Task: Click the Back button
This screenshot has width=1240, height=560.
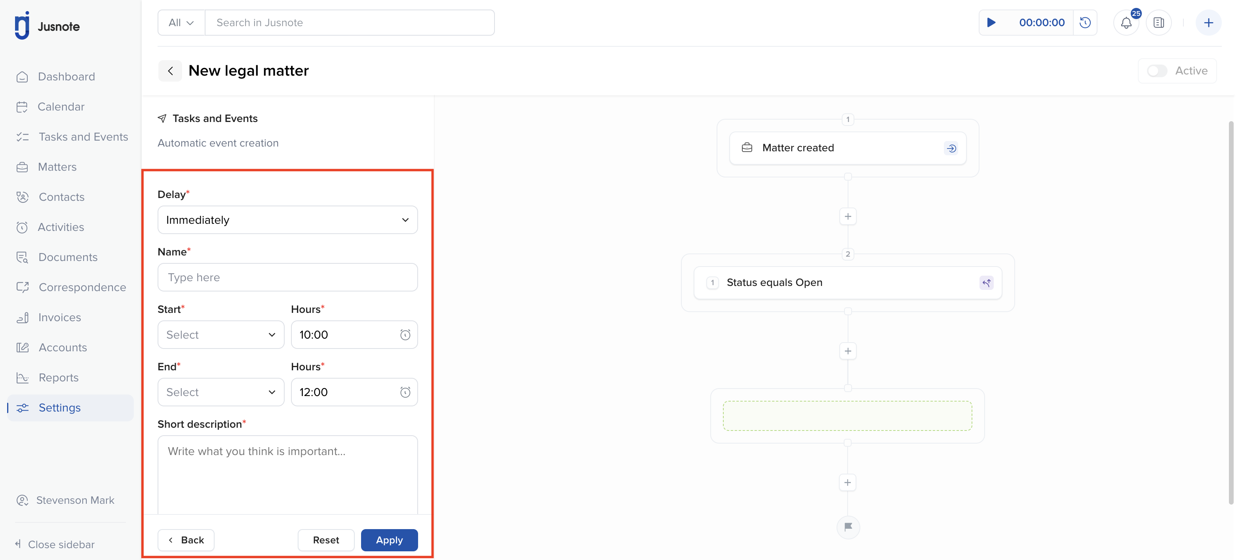Action: pos(186,540)
